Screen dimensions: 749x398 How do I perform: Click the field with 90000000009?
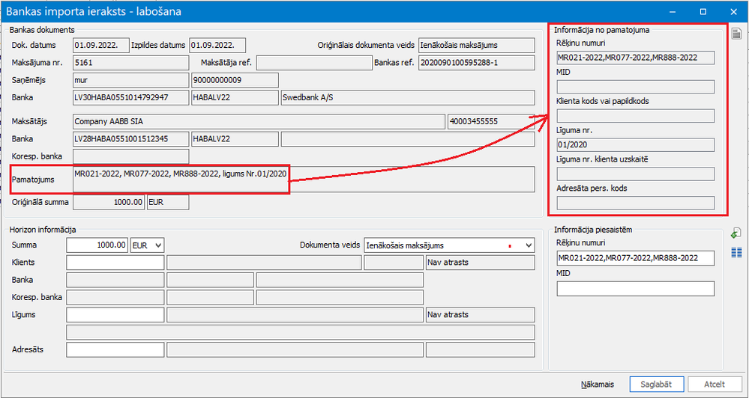point(235,80)
